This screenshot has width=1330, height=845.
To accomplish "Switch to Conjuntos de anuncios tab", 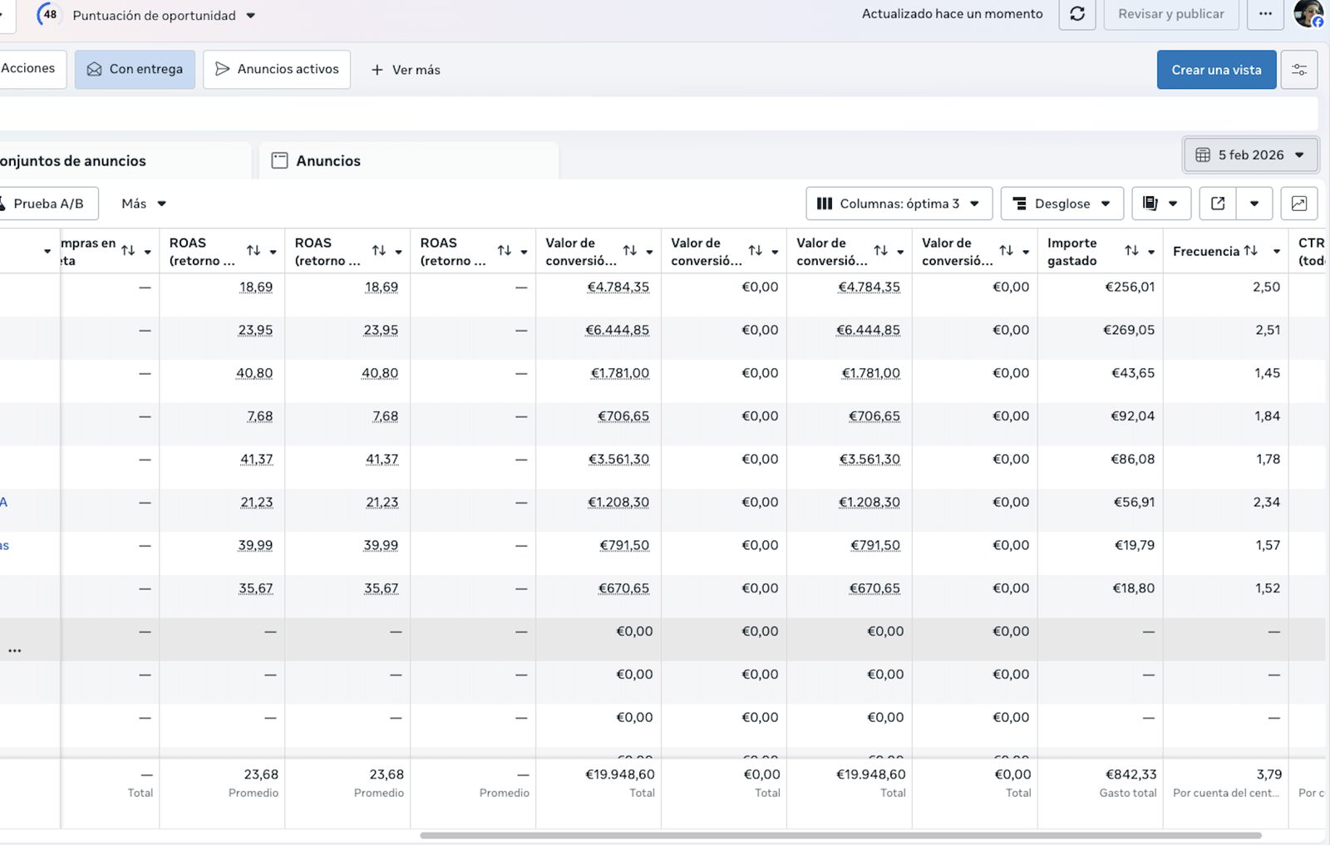I will [x=125, y=160].
